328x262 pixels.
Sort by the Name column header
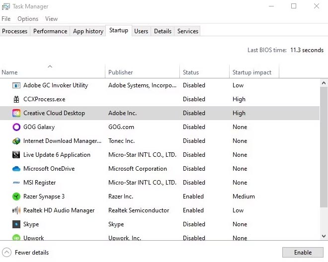point(52,72)
